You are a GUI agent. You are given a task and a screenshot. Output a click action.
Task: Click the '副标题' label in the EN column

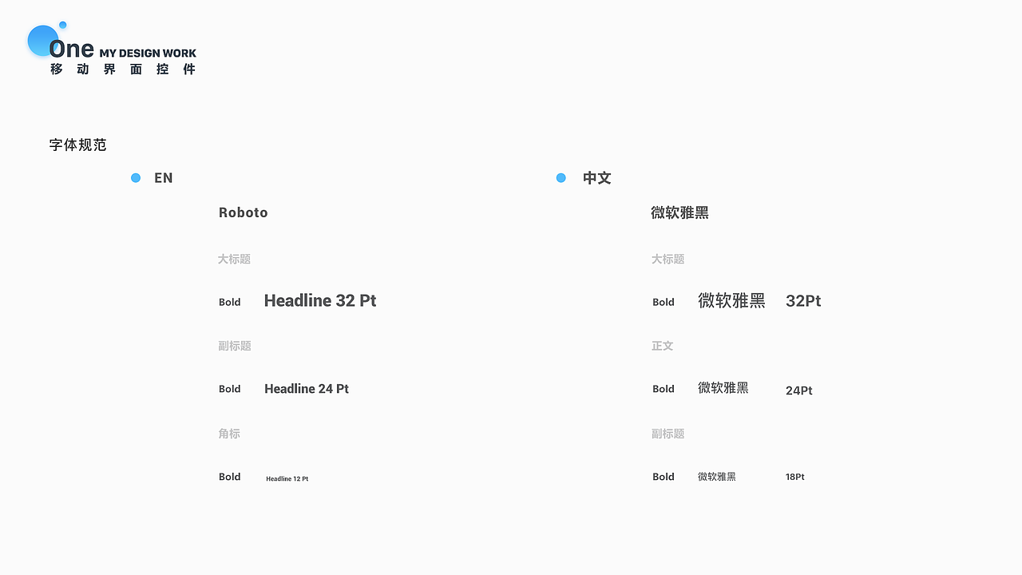pos(234,346)
